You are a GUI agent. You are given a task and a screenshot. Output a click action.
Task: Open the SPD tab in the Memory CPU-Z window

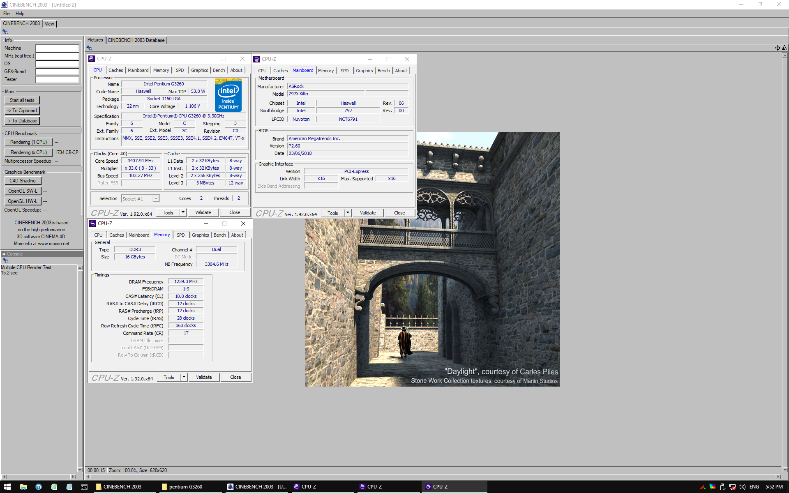[x=181, y=235]
